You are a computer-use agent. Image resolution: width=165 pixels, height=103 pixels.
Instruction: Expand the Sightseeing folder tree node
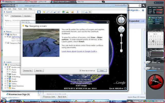point(5,37)
